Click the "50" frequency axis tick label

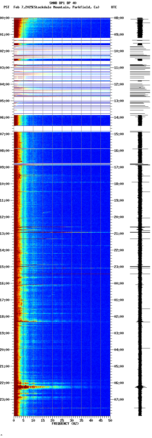[110, 421]
